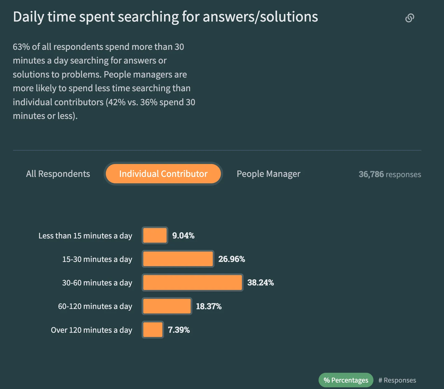Select the Individual Contributor tab
Viewport: 444px width, 389px height.
(163, 174)
